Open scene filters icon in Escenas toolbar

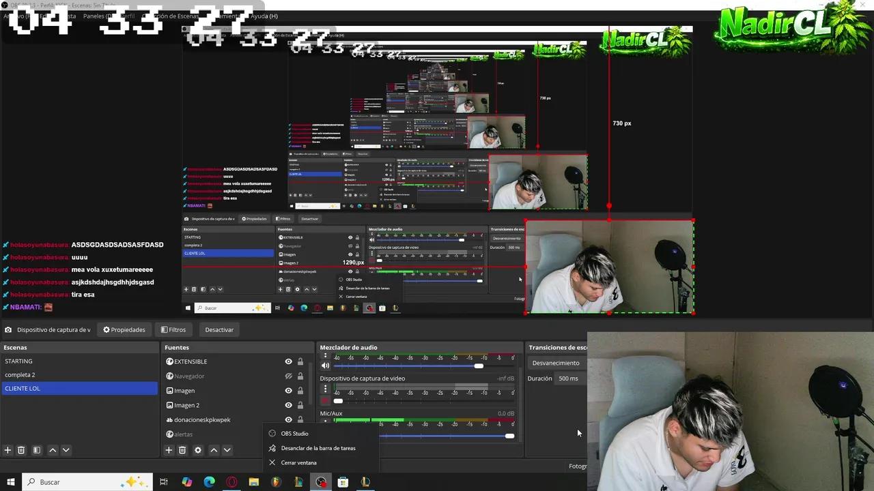pos(37,450)
